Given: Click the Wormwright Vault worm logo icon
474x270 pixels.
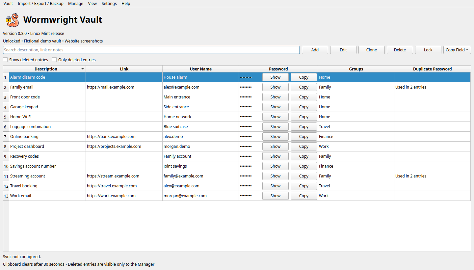Looking at the screenshot, I should (x=13, y=20).
